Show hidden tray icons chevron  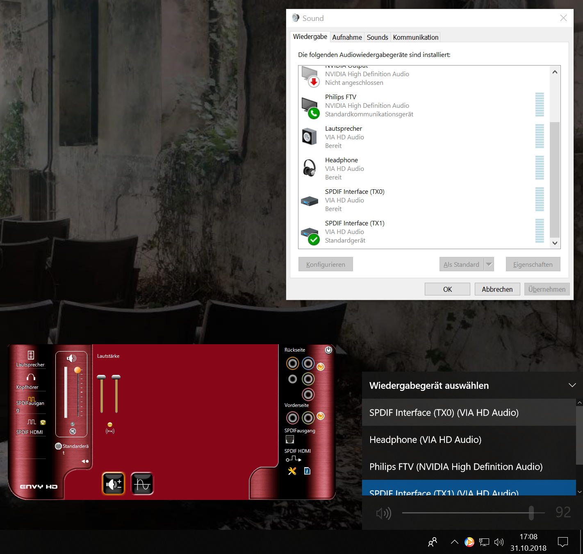click(x=454, y=542)
